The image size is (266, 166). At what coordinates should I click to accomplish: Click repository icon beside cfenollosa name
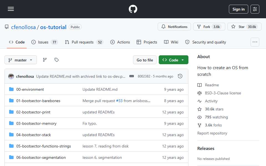(x=7, y=27)
